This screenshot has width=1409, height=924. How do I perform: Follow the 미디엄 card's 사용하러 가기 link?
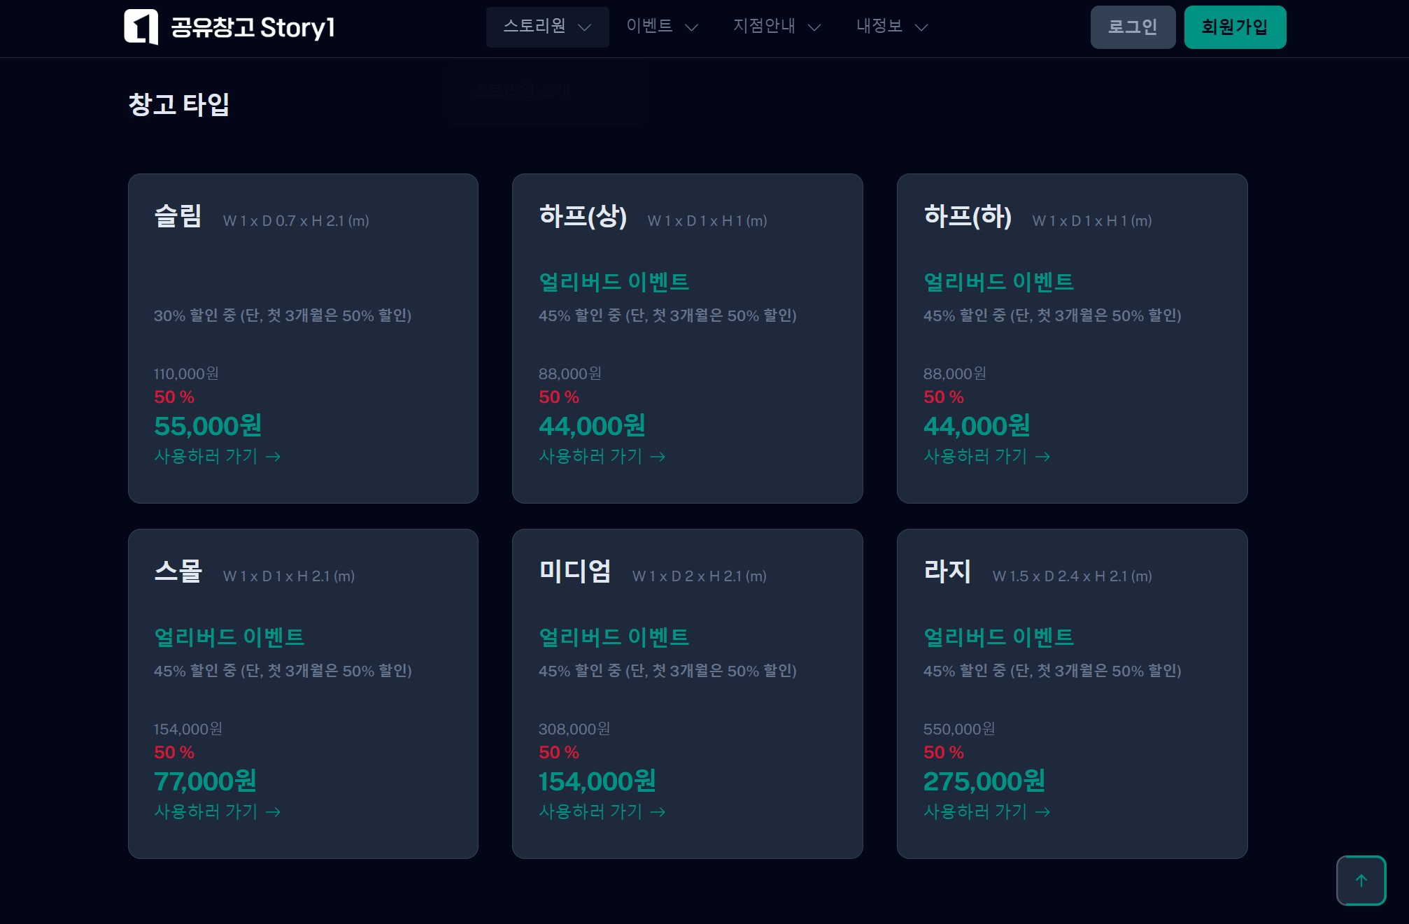click(x=590, y=811)
